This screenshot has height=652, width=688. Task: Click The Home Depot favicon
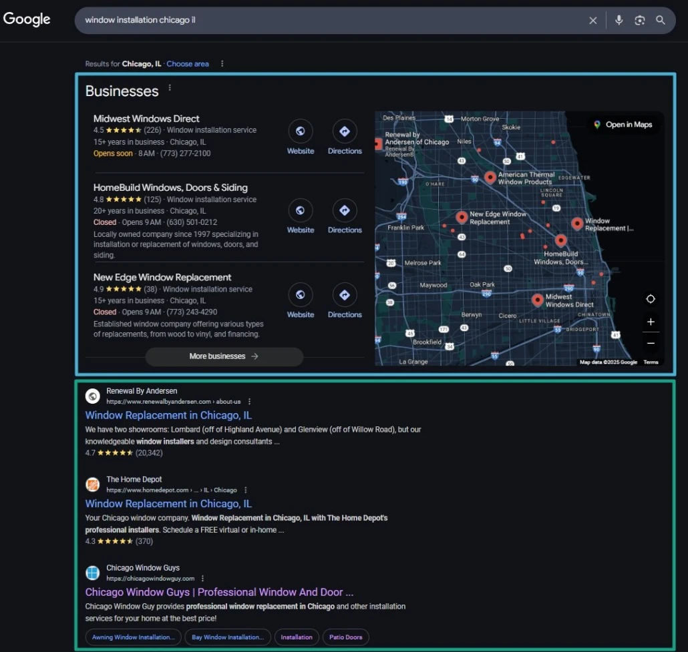pyautogui.click(x=93, y=484)
